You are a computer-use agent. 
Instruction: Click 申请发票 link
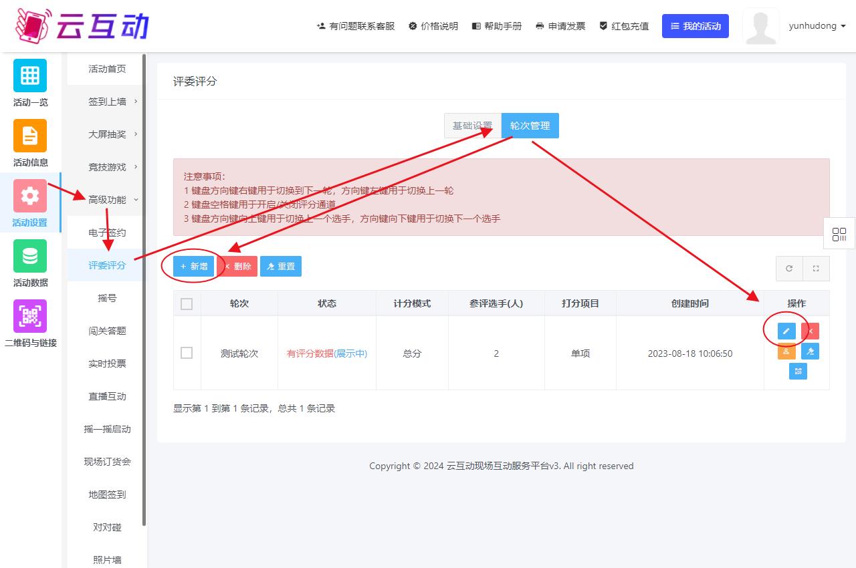click(560, 26)
